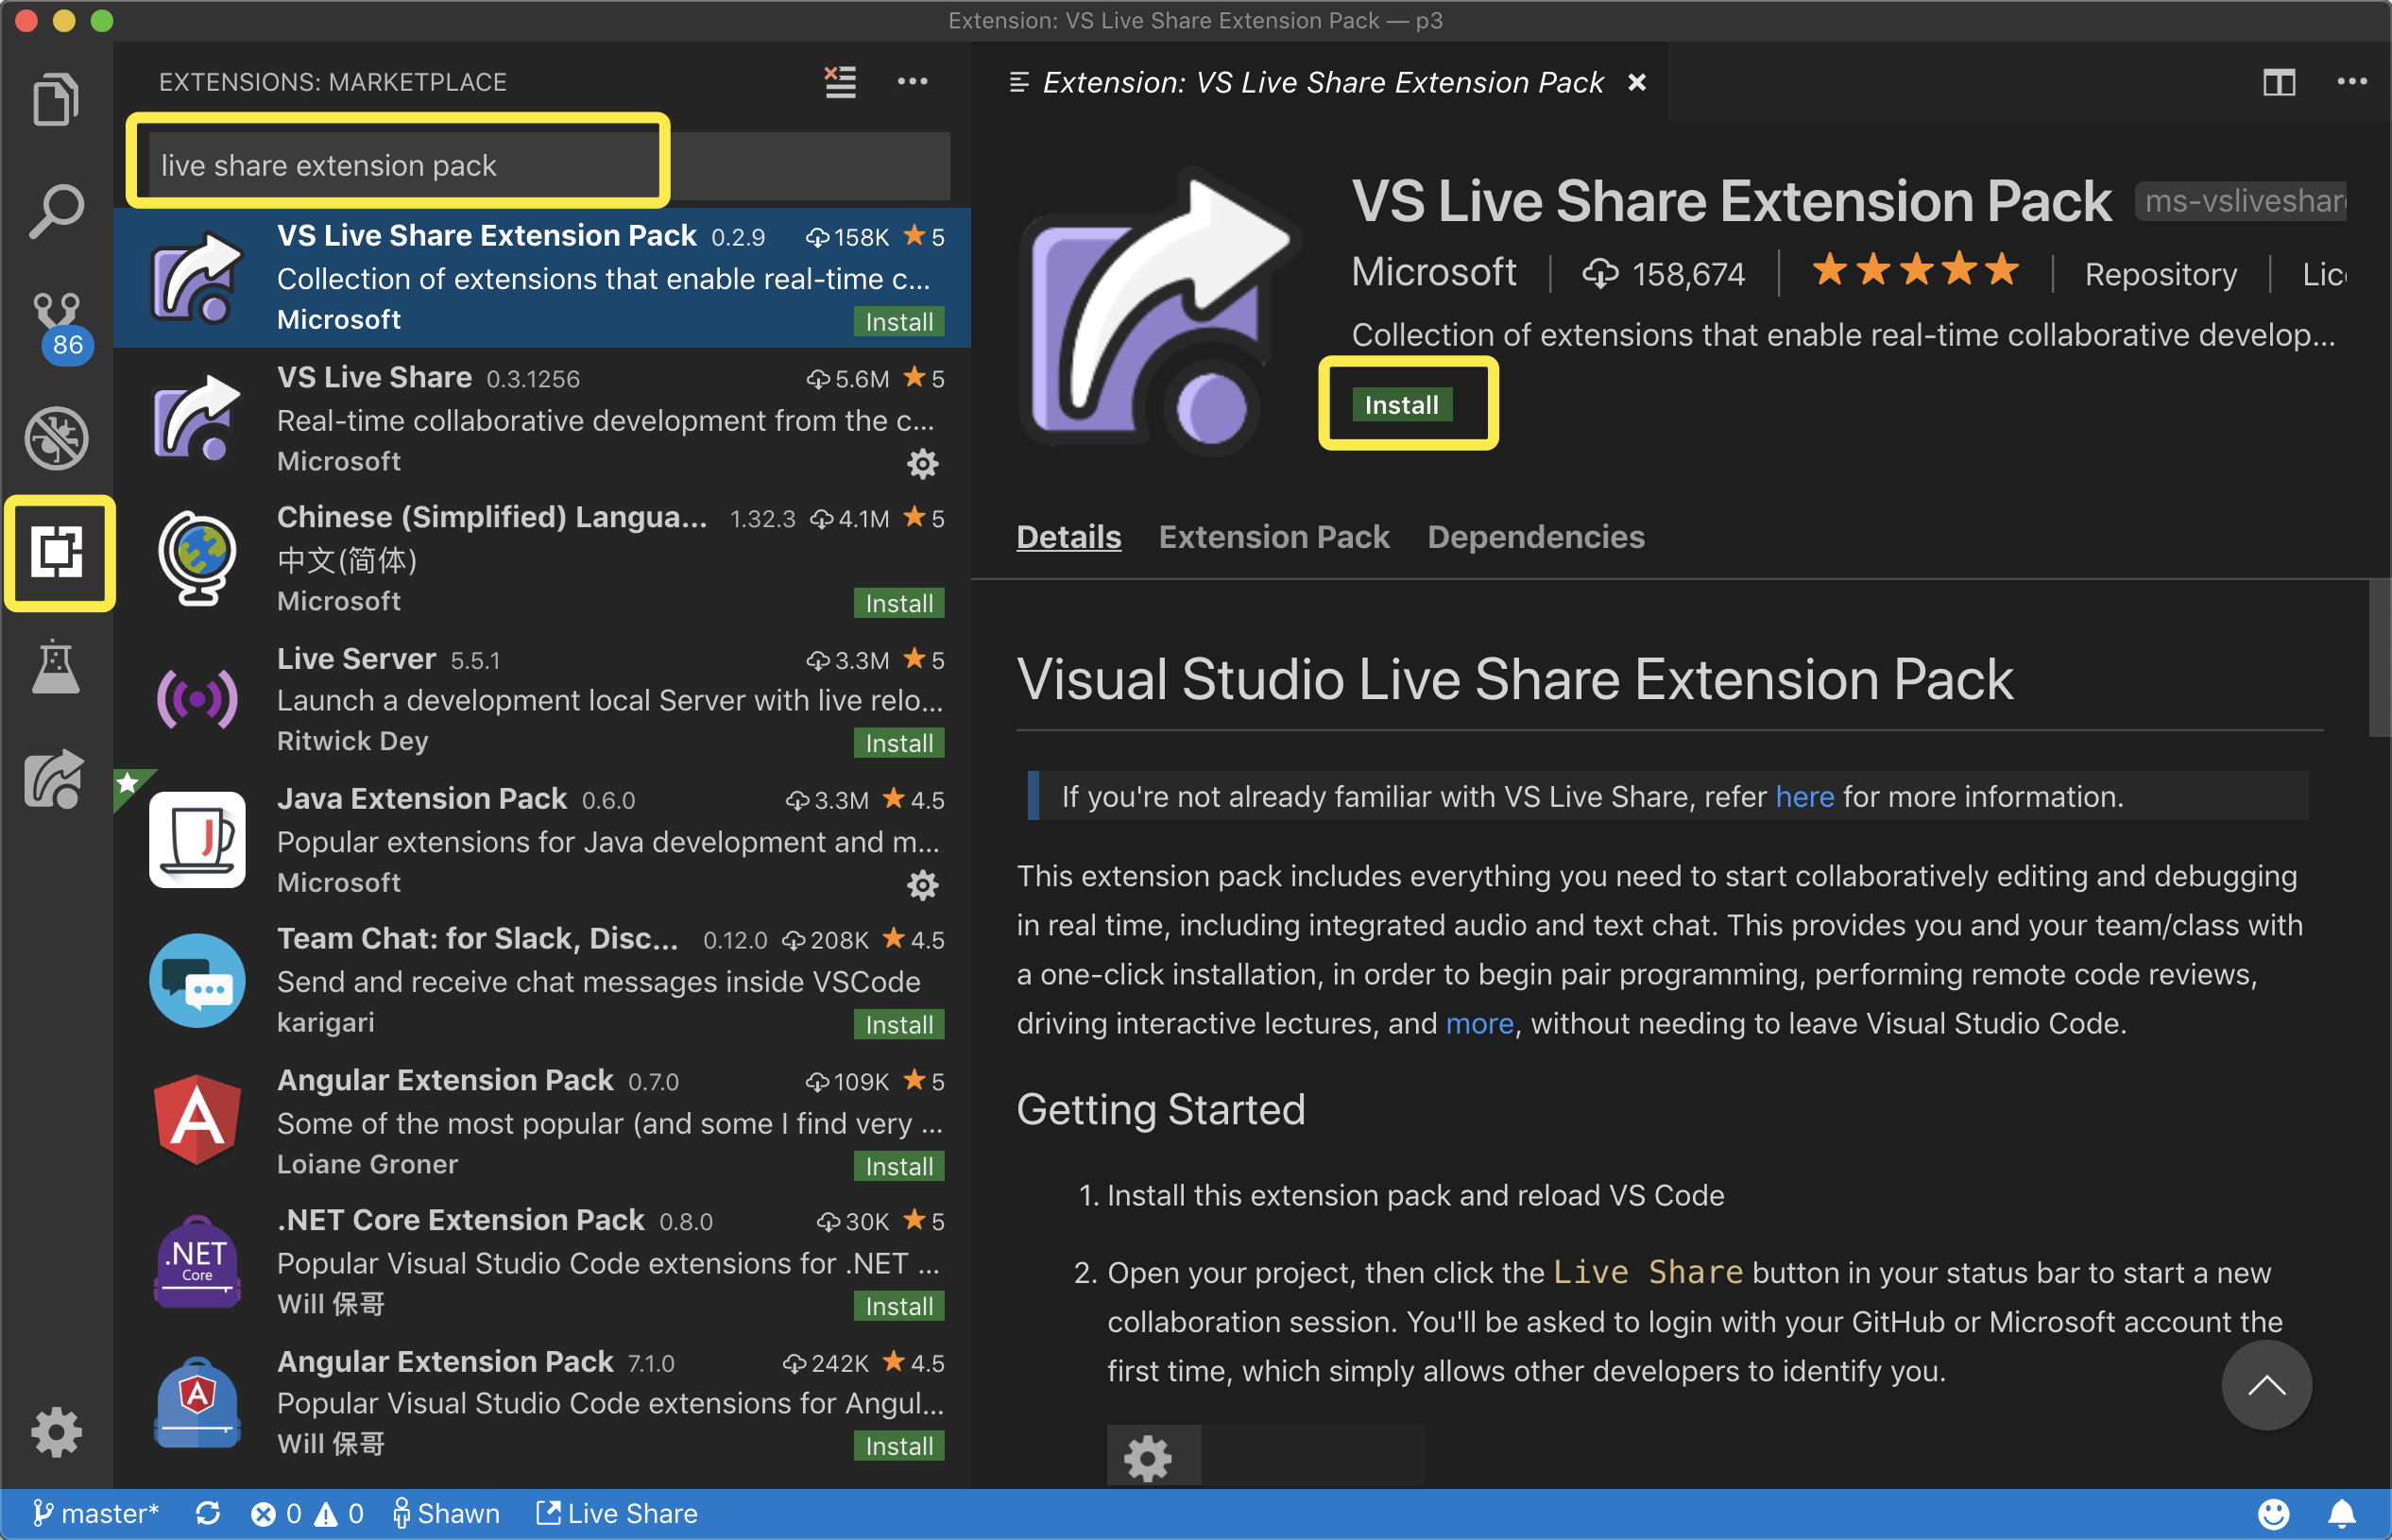
Task: Open Java Extension Pack gear menu
Action: pyautogui.click(x=922, y=884)
